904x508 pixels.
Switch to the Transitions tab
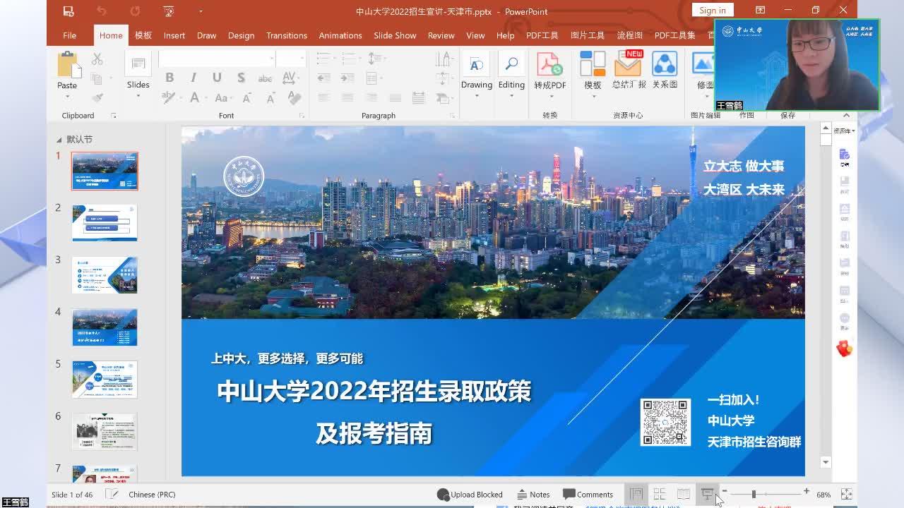[x=287, y=35]
